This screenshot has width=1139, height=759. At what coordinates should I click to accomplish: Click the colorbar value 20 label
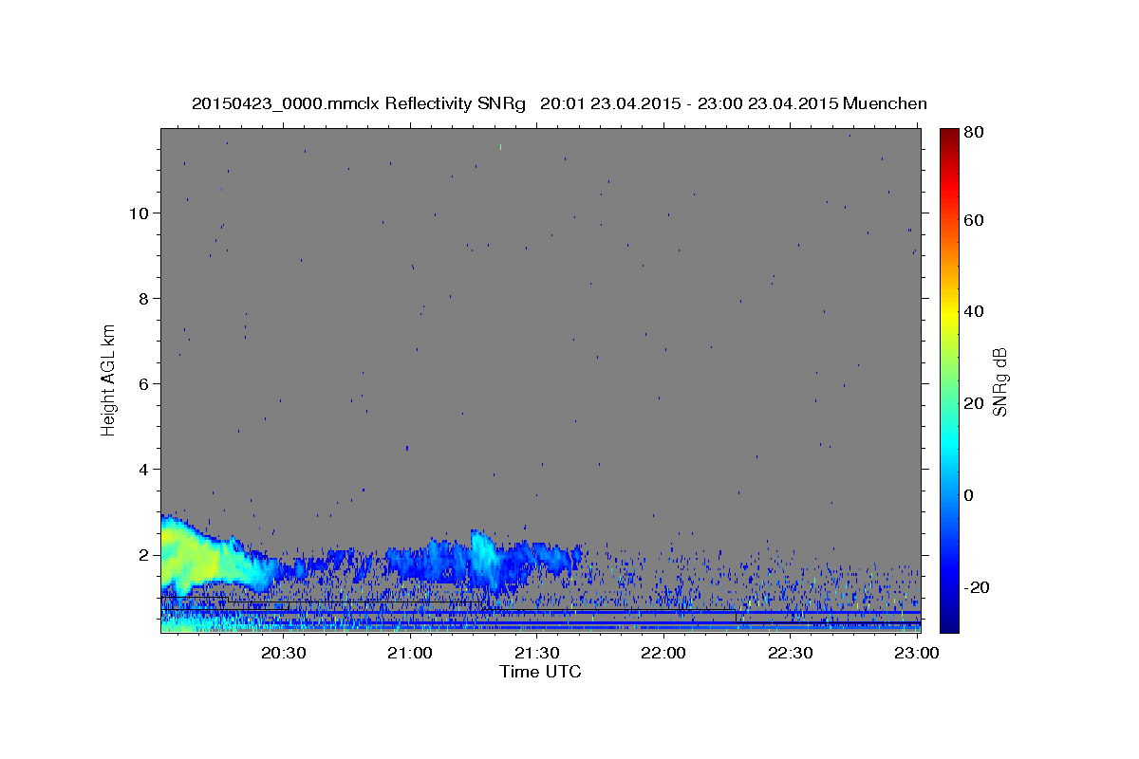[x=975, y=403]
